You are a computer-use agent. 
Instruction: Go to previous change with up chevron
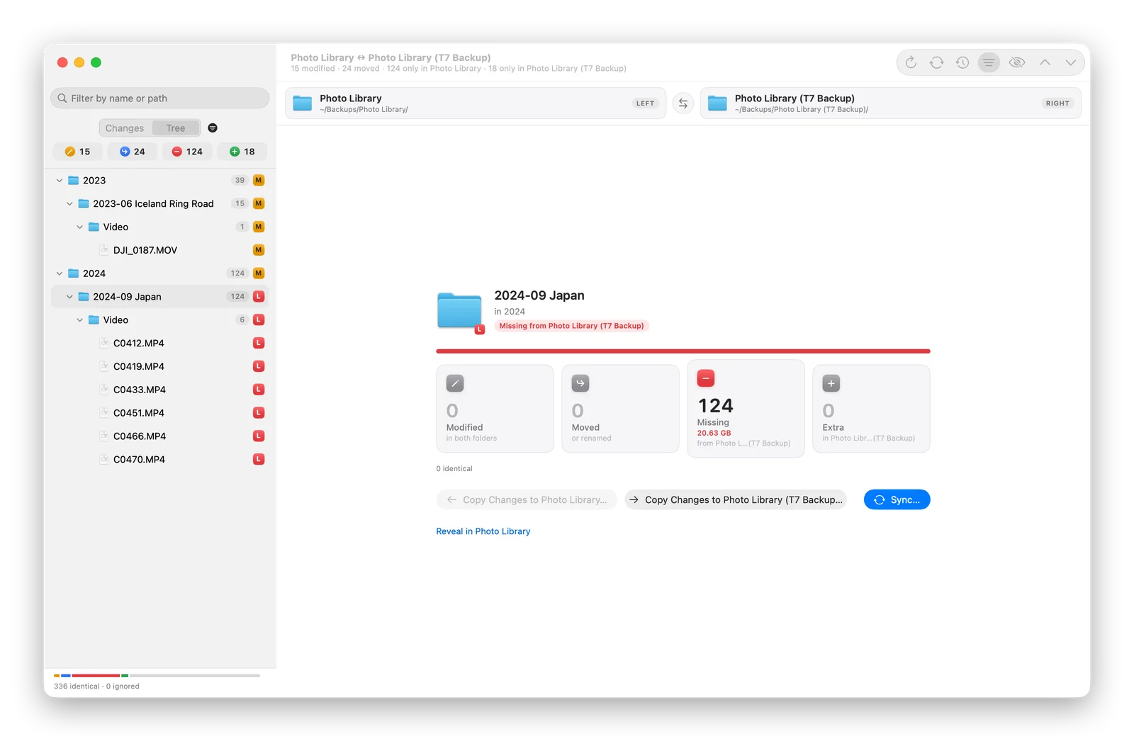(1045, 63)
